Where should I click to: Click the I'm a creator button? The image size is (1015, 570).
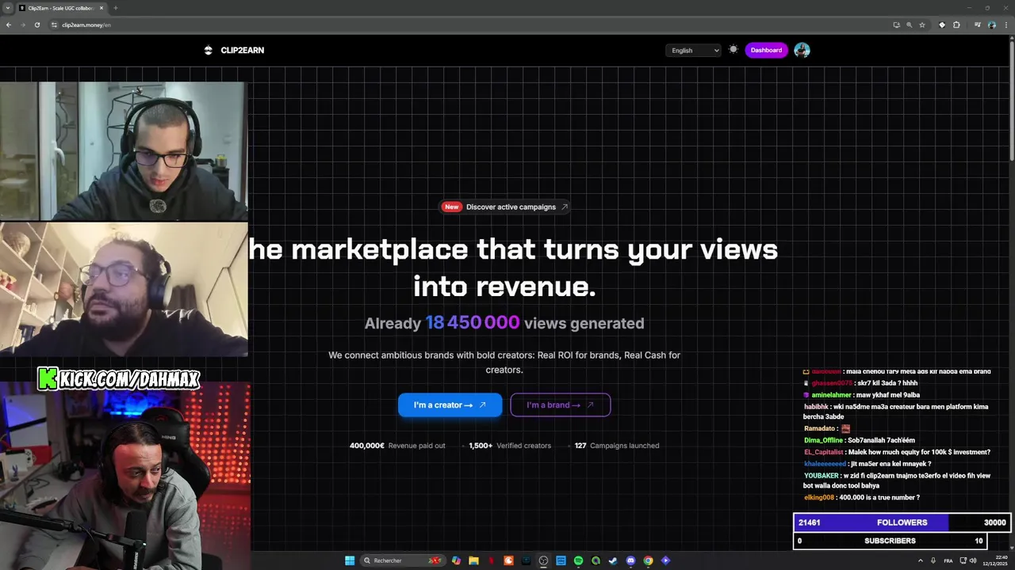click(x=450, y=405)
